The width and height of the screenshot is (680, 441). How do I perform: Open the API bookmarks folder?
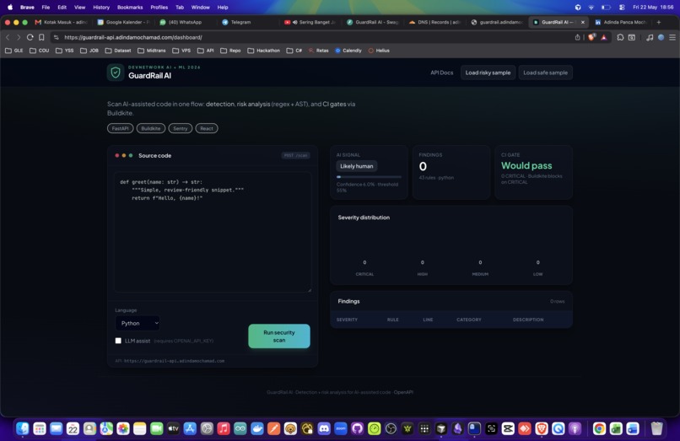click(x=206, y=51)
